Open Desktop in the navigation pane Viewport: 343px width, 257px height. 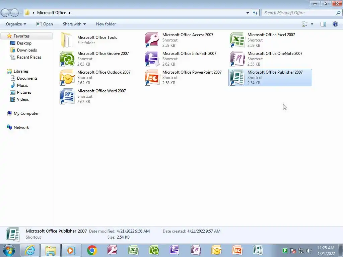[x=24, y=43]
